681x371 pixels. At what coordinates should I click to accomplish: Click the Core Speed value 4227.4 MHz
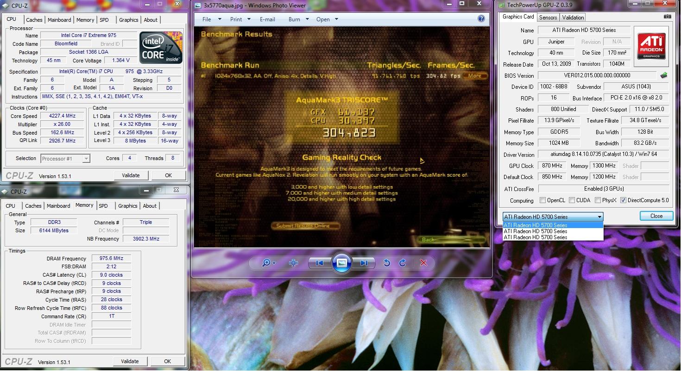[63, 116]
